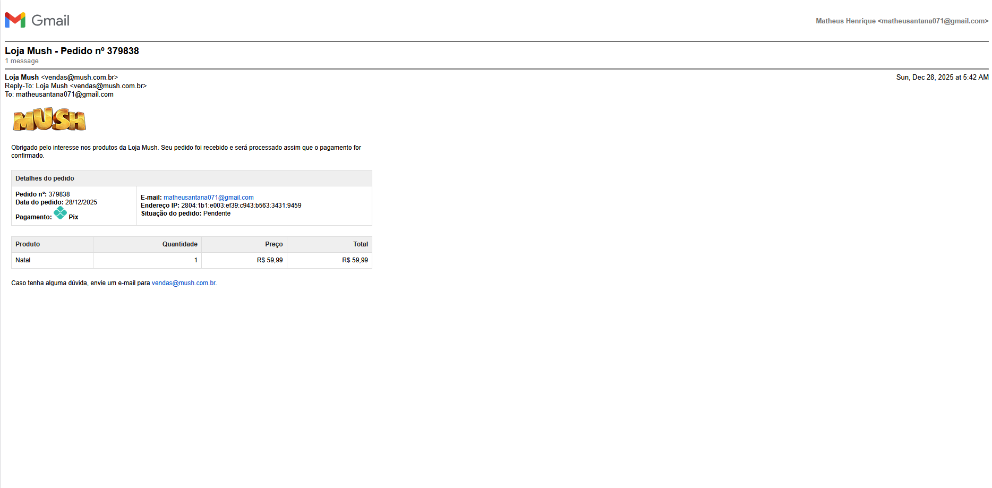992x488 pixels.
Task: Click the total cell in the Total column
Action: (330, 260)
